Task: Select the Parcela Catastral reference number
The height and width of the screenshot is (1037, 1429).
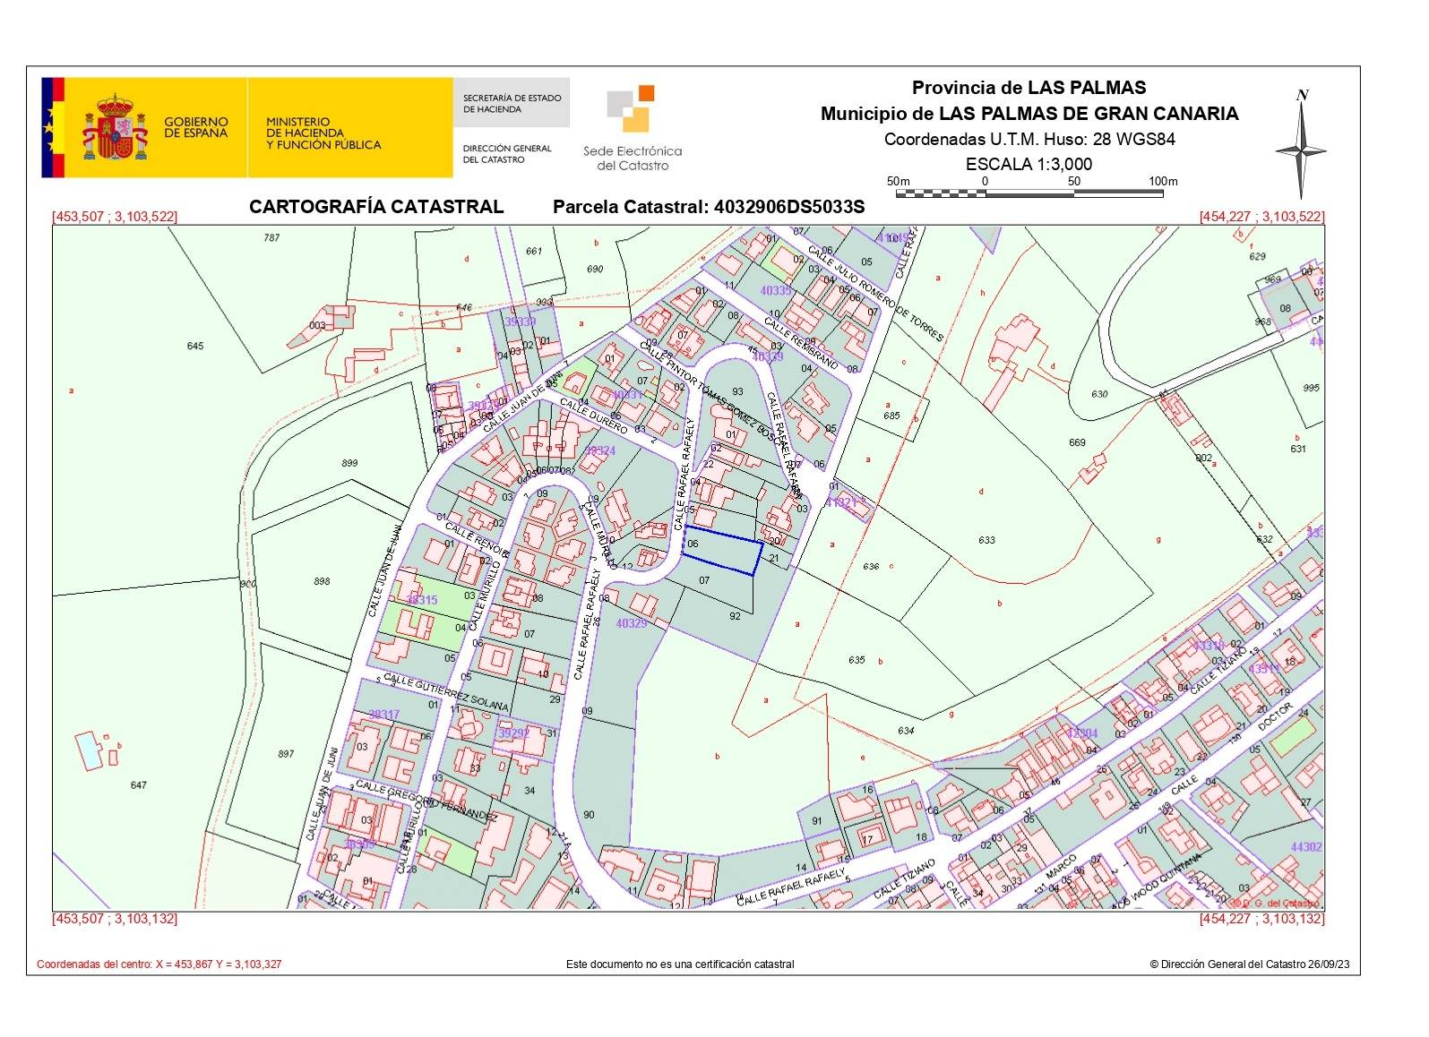Action: [x=789, y=207]
